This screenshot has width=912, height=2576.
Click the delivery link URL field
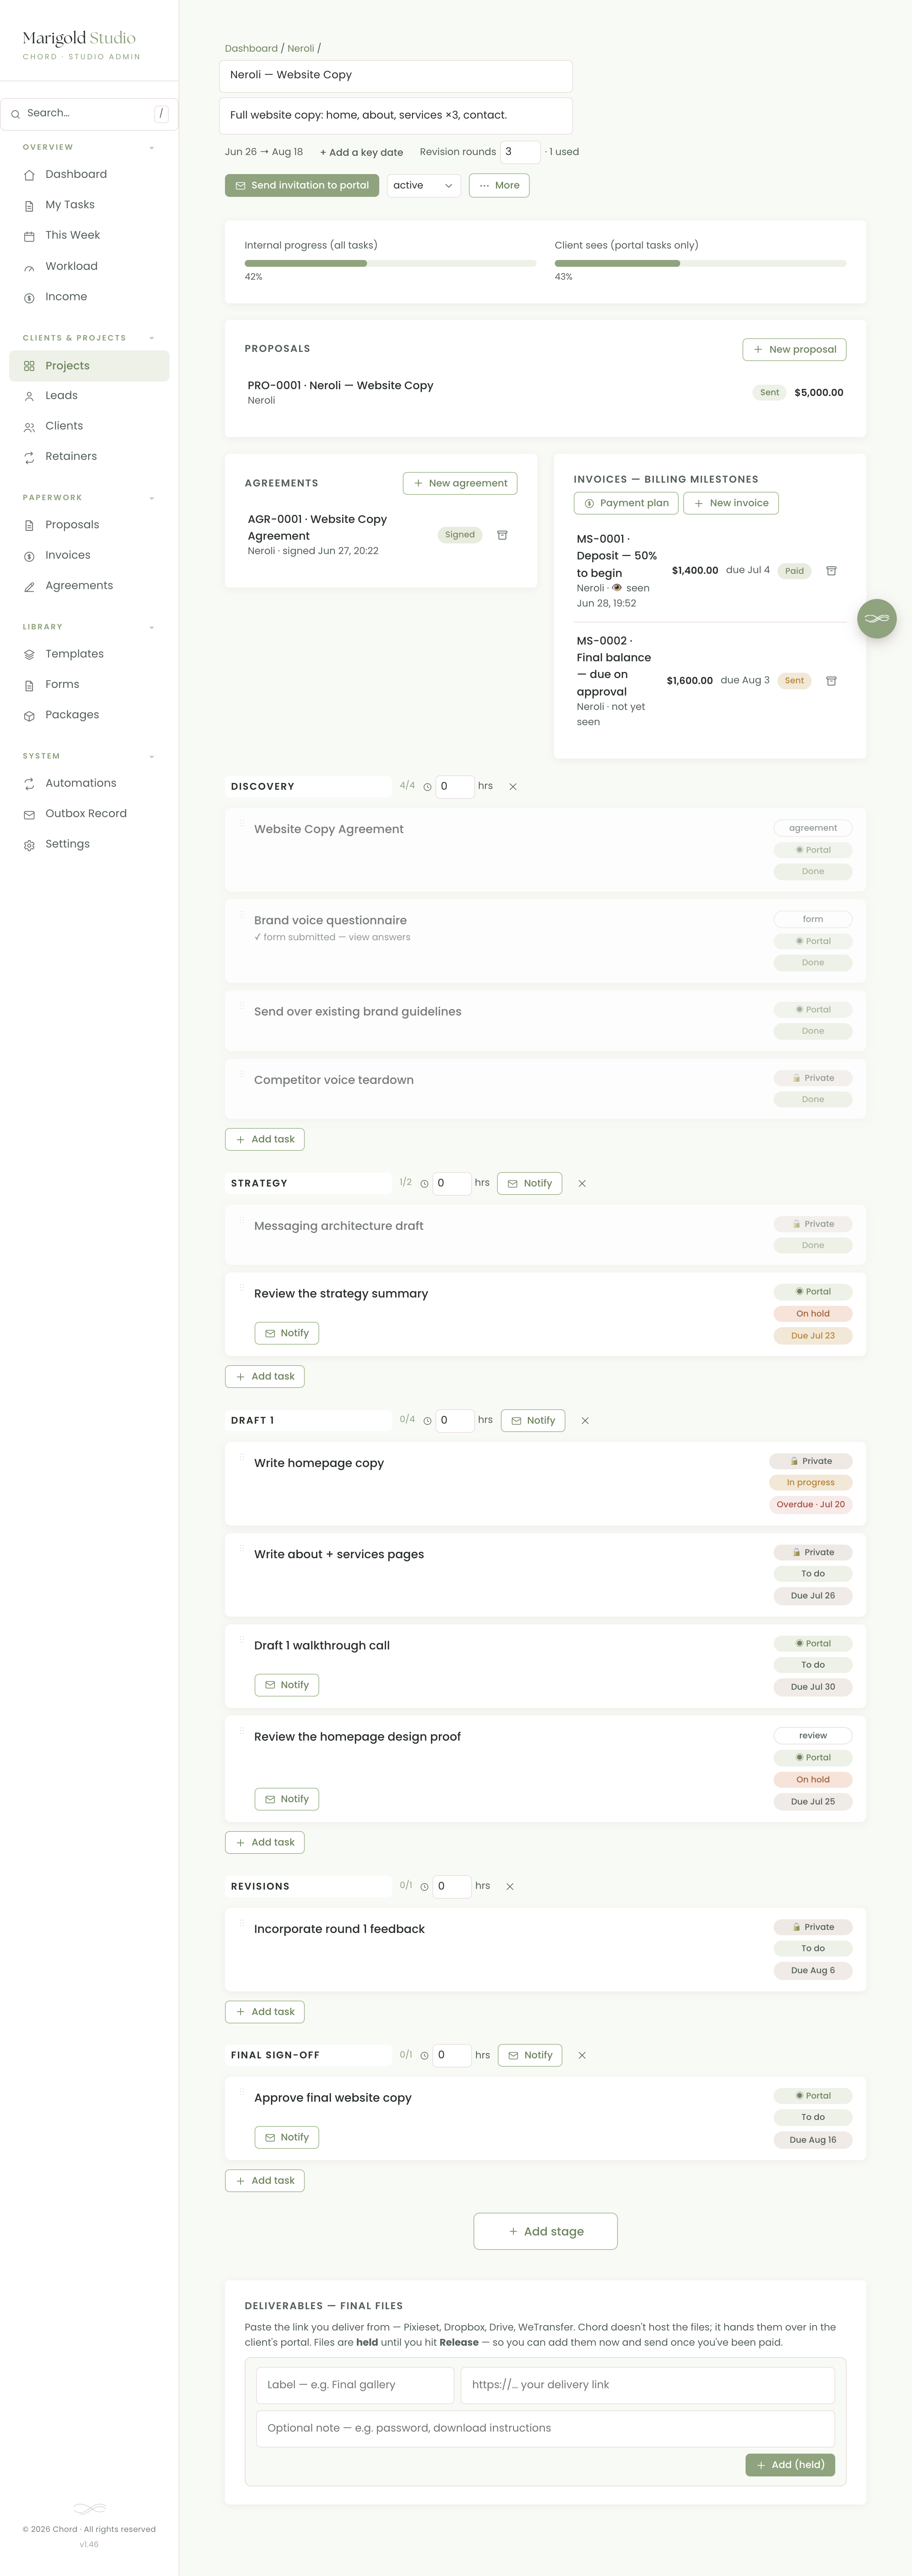pos(647,2385)
